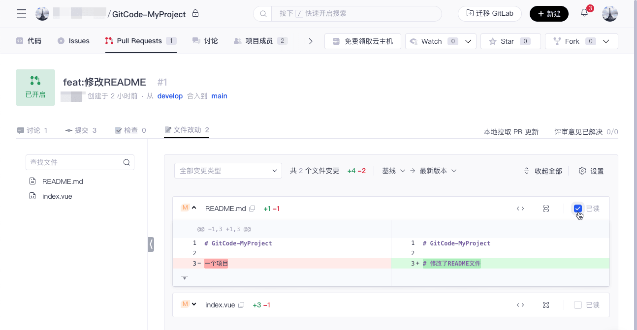
Task: Open the hamburger navigation menu
Action: click(22, 14)
